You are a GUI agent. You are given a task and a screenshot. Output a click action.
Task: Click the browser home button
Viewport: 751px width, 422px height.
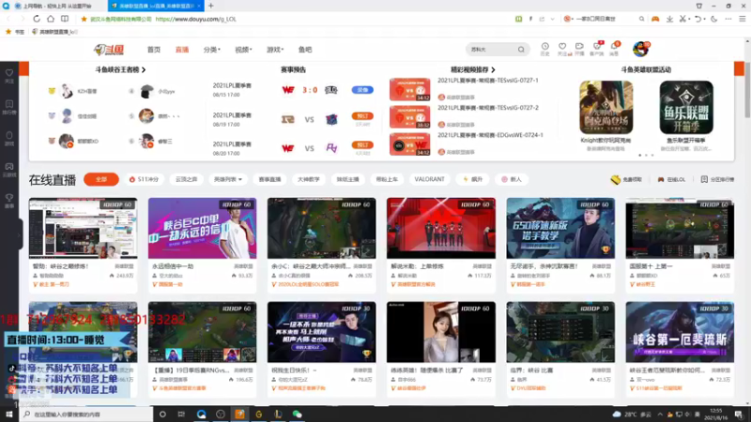51,19
